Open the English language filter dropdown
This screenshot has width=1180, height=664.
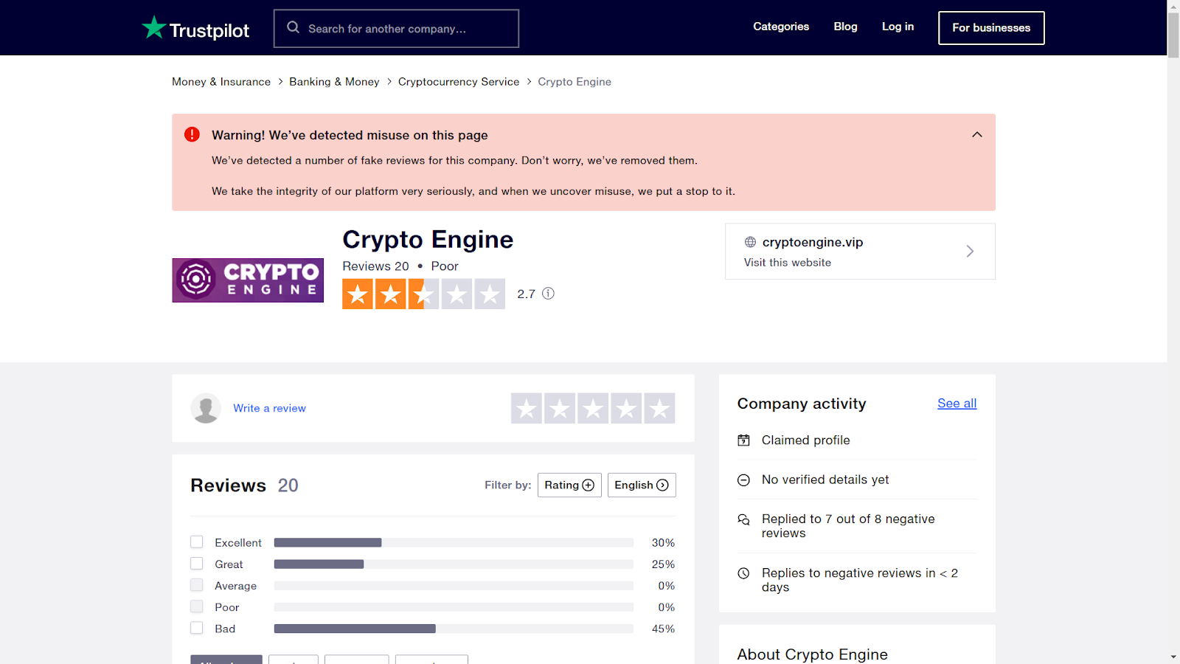click(x=642, y=485)
